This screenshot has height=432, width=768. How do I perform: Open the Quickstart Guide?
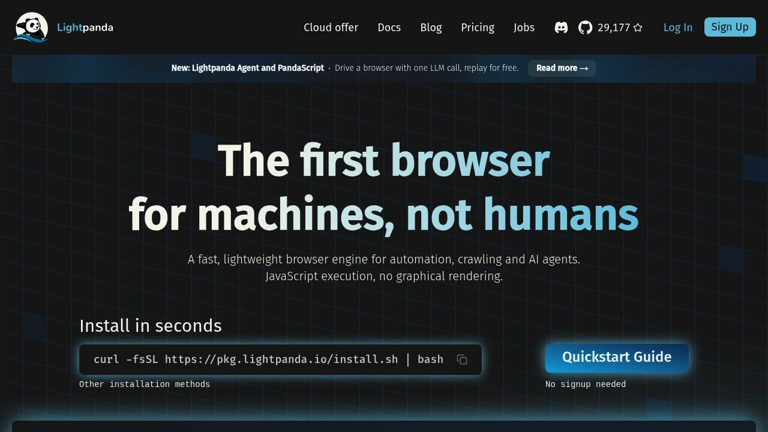pos(617,358)
